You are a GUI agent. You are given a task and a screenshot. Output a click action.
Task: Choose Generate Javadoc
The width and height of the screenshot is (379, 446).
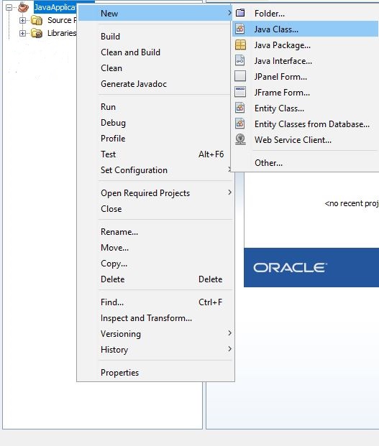tap(155, 84)
